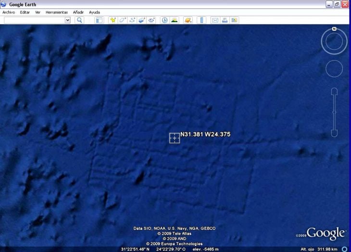Open the planet switcher dropdown
The image size is (351, 252).
[x=188, y=20]
